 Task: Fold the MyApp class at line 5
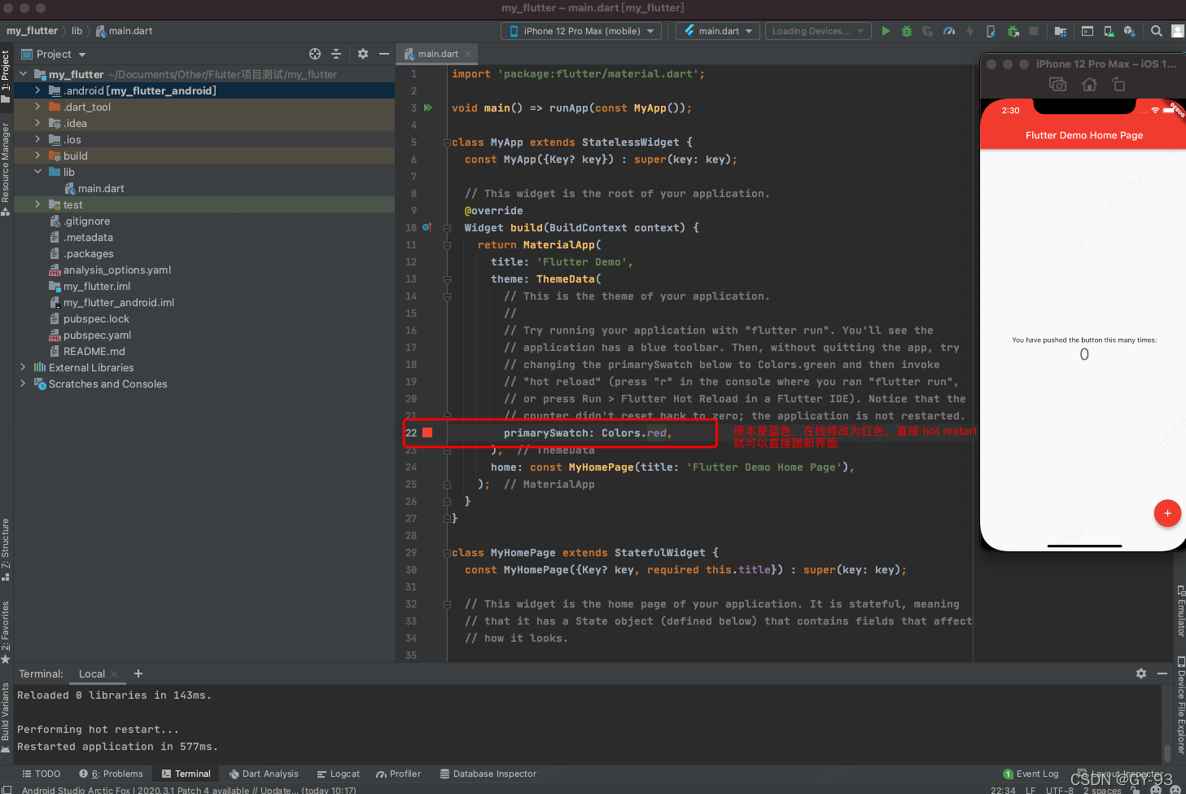447,142
